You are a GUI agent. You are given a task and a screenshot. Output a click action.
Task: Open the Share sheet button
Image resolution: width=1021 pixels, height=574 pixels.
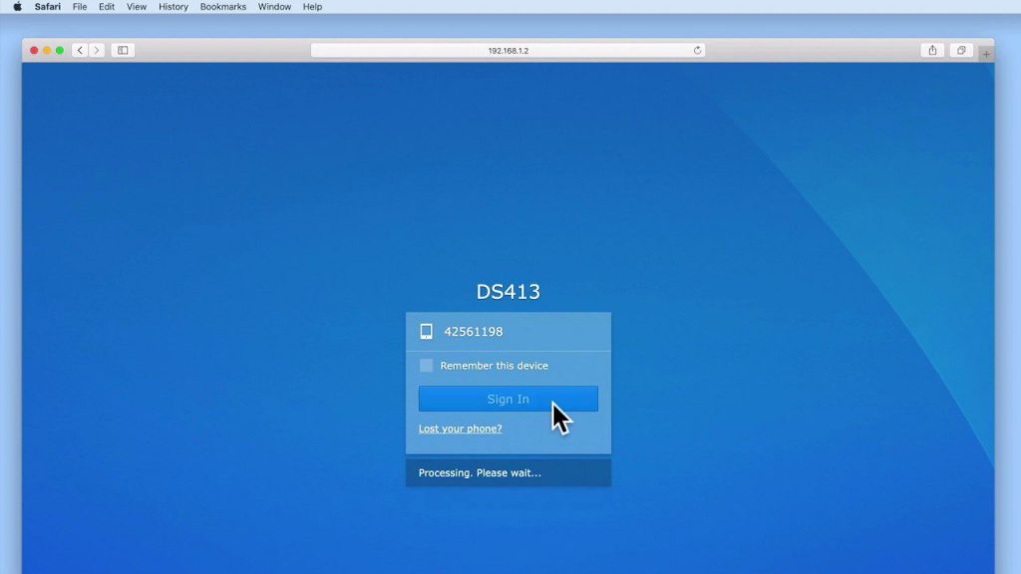[x=932, y=50]
